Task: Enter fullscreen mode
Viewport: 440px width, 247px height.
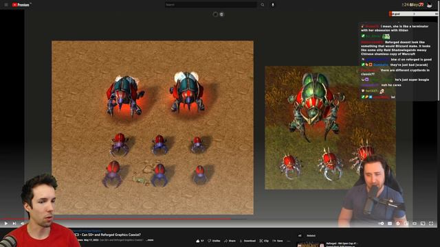Action: 431,224
